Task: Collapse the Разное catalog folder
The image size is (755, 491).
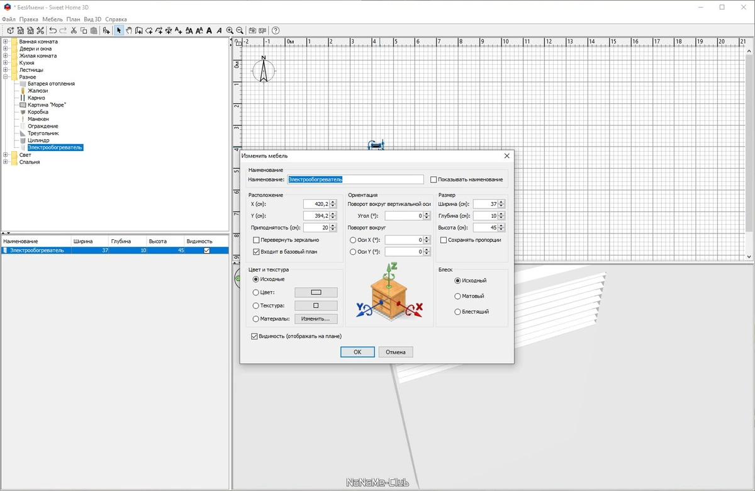Action: click(6, 77)
